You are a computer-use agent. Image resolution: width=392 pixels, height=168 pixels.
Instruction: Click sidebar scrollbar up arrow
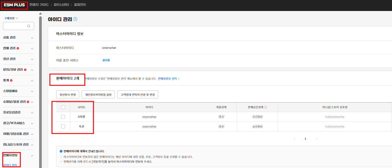click(41, 13)
